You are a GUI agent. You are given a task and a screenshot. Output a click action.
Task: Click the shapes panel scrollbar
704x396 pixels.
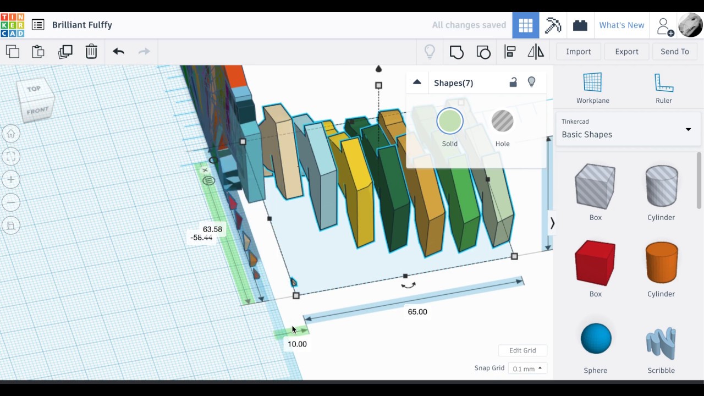point(700,181)
